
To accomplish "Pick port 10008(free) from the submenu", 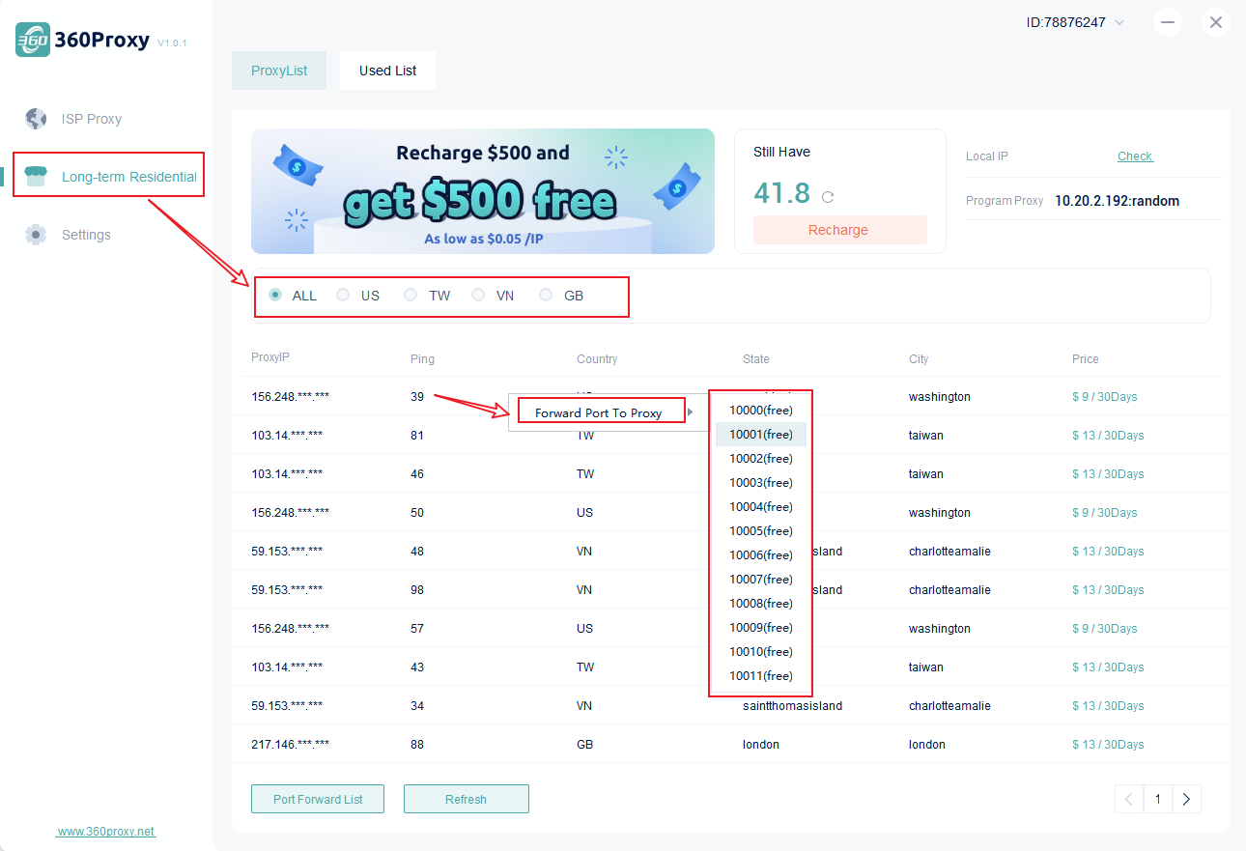I will (x=761, y=604).
